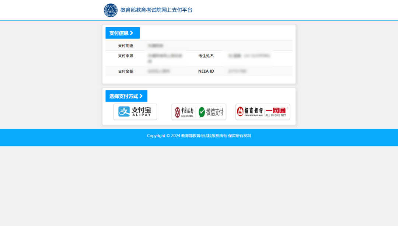Click the blurred NEEA ID value

(x=237, y=71)
